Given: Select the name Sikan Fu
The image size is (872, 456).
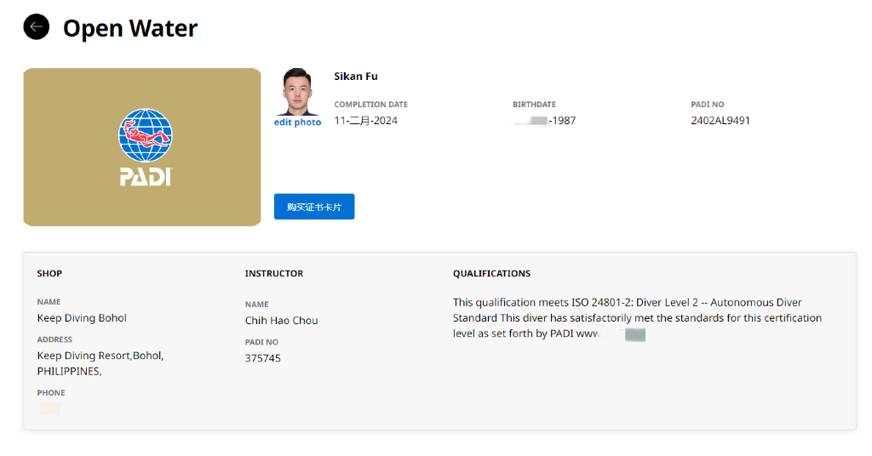Looking at the screenshot, I should [356, 77].
